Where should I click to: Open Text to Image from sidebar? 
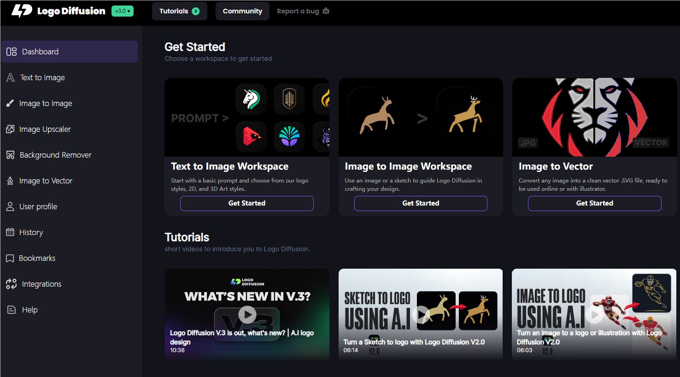pyautogui.click(x=42, y=77)
